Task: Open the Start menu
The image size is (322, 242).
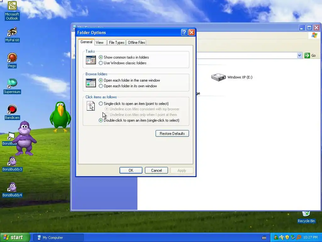Action: click(15, 237)
